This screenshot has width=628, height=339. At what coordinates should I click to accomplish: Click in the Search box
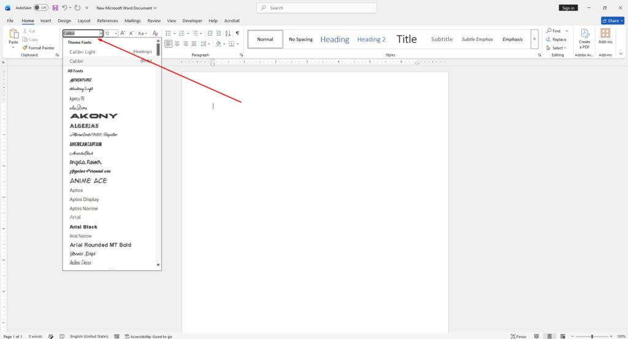point(316,8)
